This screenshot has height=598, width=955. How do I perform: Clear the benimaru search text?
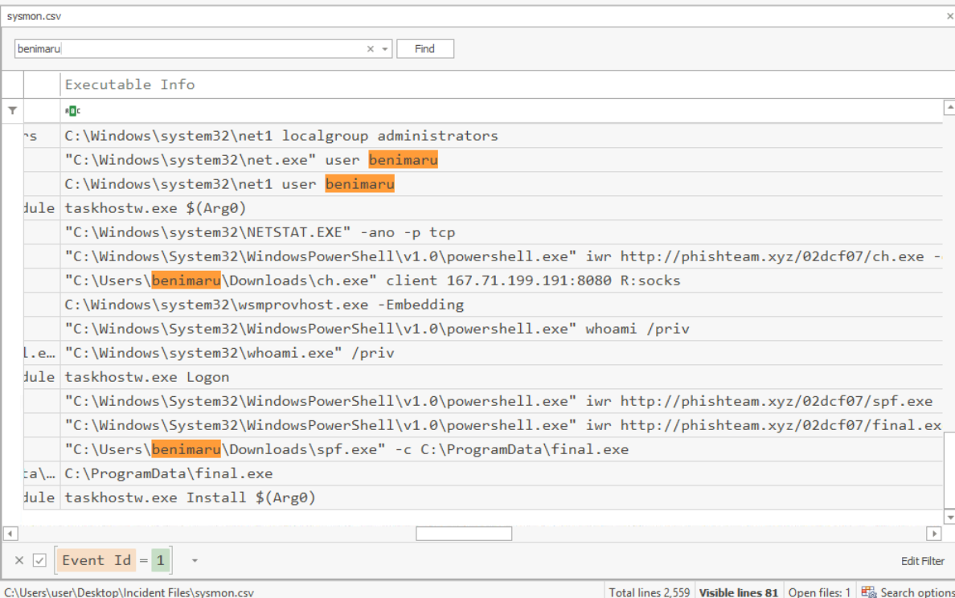[x=371, y=49]
